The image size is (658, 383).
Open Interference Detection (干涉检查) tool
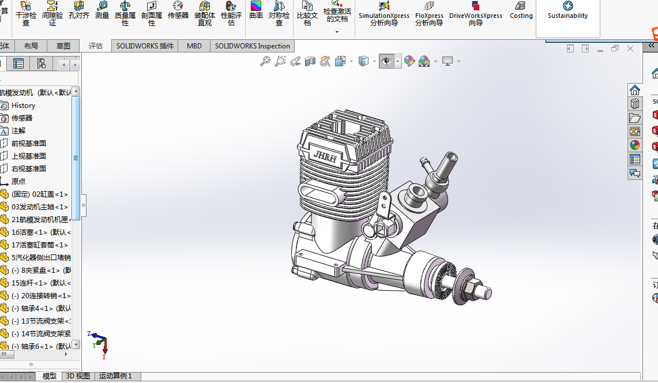[26, 13]
